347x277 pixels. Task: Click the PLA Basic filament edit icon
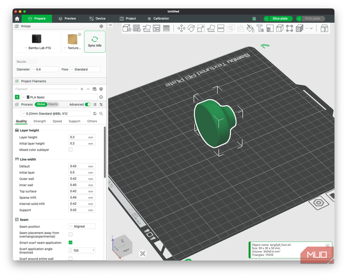click(x=101, y=97)
